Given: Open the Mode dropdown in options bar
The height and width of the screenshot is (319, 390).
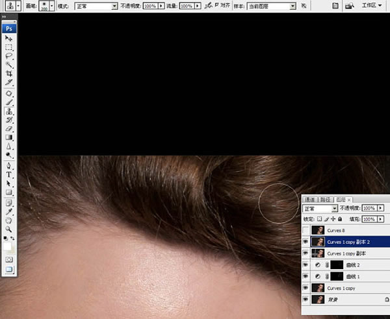Looking at the screenshot, I should coord(96,6).
